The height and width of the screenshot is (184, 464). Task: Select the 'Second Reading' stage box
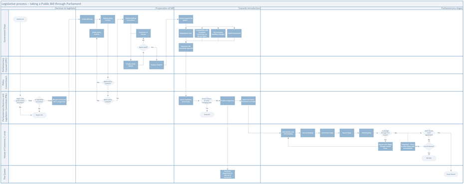point(308,133)
